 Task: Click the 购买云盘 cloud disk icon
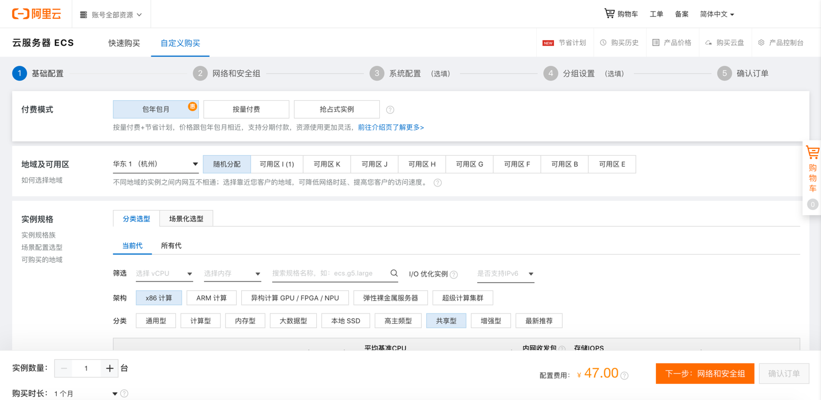[x=709, y=43]
